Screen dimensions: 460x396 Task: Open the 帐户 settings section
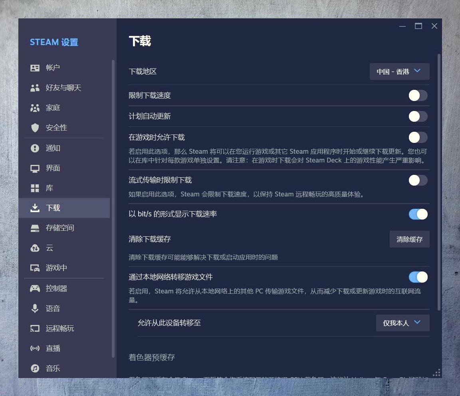(64, 68)
